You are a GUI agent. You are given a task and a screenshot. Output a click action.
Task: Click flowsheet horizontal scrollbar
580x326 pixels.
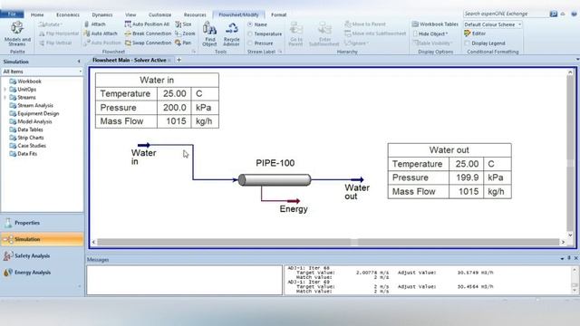pyautogui.click(x=328, y=242)
